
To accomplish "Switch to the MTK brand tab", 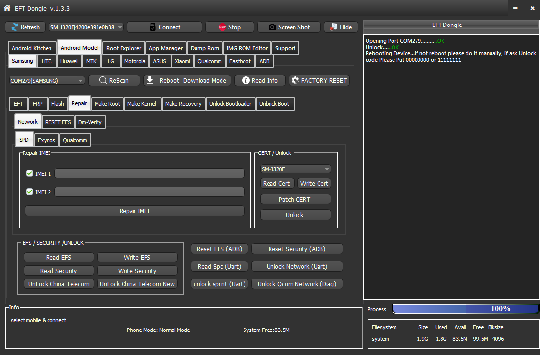I will tap(91, 61).
